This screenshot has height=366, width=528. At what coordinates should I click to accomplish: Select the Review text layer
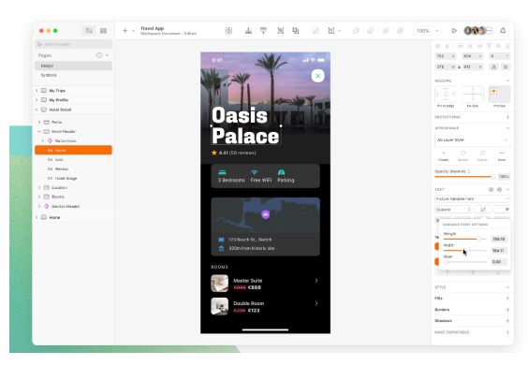coord(73,169)
